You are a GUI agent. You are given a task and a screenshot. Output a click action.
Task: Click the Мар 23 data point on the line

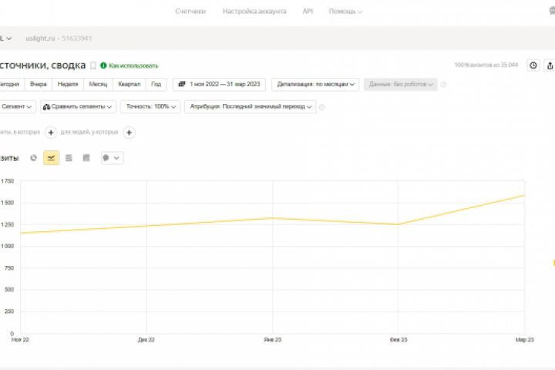[524, 195]
